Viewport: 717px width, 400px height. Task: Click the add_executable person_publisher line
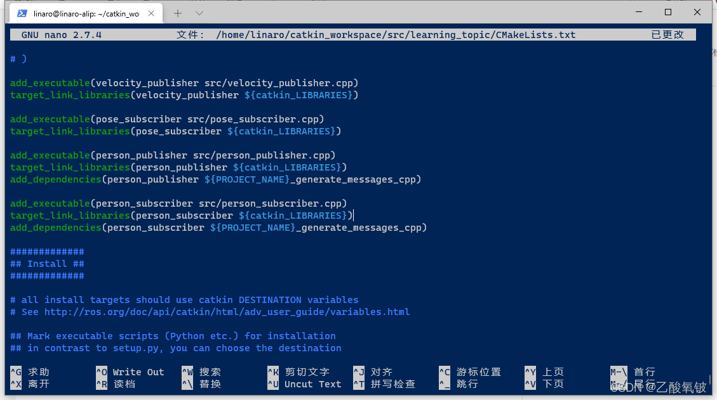(173, 155)
